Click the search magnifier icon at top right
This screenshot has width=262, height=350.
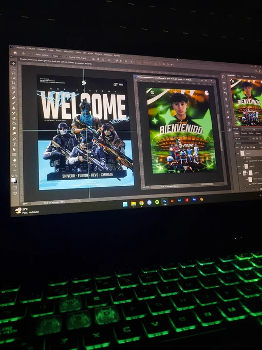click(x=256, y=71)
